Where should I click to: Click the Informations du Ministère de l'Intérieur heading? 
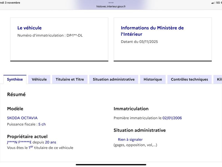click(x=152, y=31)
